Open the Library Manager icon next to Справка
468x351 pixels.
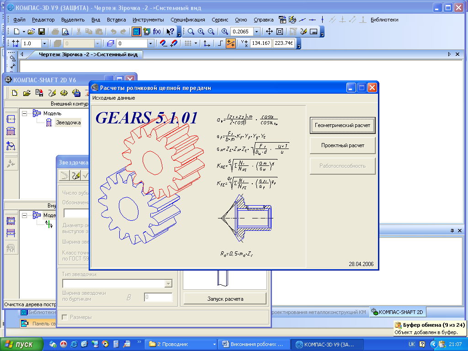coord(282,20)
